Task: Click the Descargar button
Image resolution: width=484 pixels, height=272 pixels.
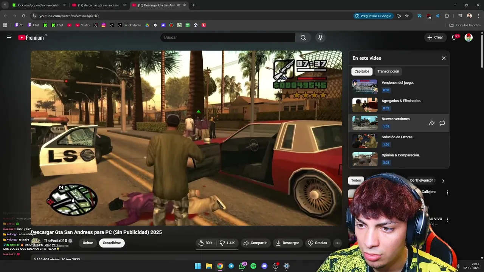Action: point(287,243)
